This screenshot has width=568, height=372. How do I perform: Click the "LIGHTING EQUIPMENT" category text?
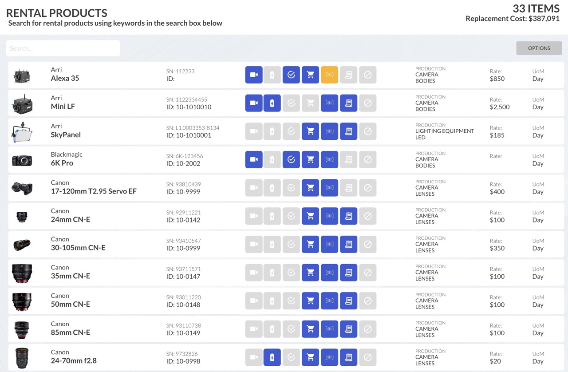click(x=445, y=131)
